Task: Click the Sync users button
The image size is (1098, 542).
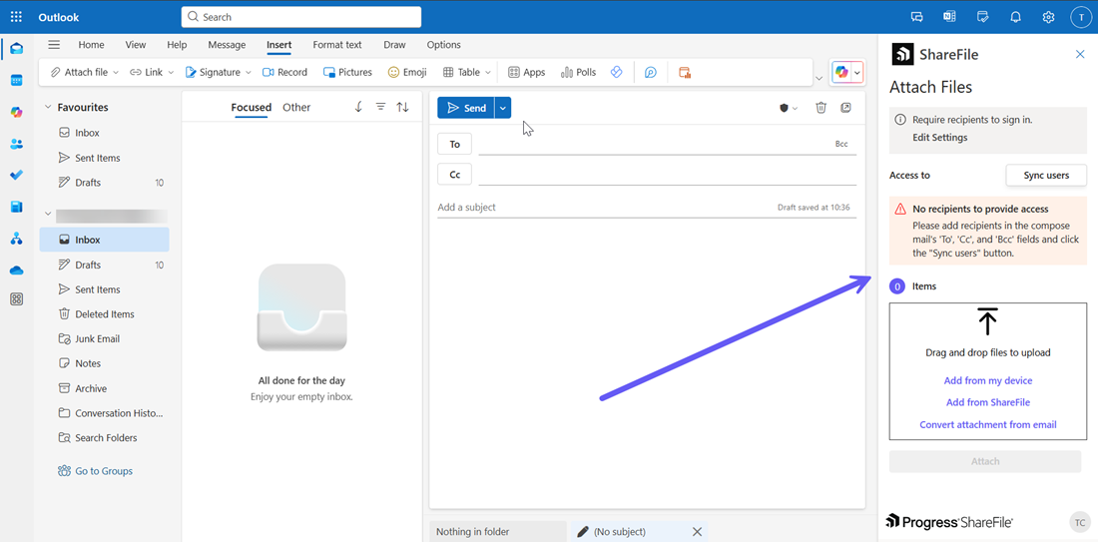Action: point(1045,175)
